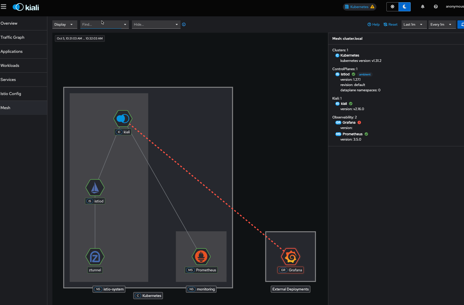Screen dimensions: 464x305
Task: Focus the Hide input field
Action: click(152, 24)
